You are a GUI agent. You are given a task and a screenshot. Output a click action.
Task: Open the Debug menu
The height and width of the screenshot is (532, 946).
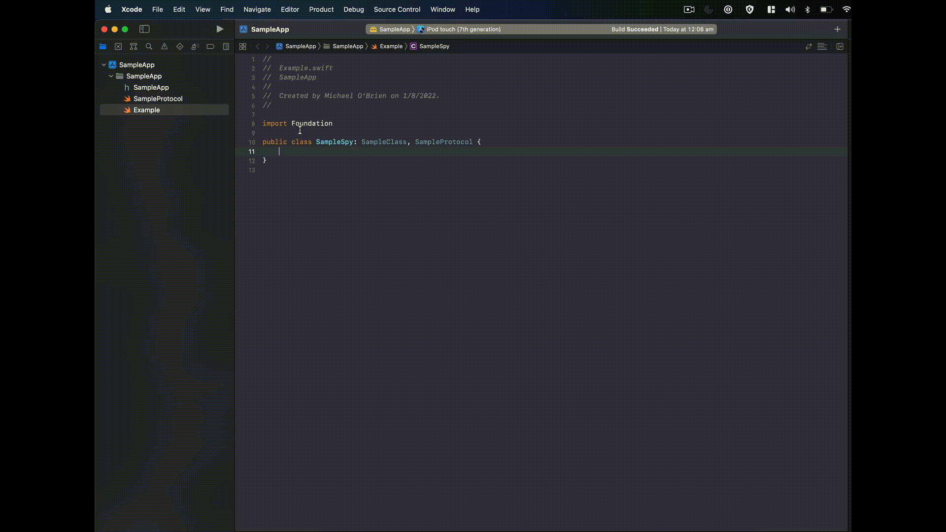354,9
